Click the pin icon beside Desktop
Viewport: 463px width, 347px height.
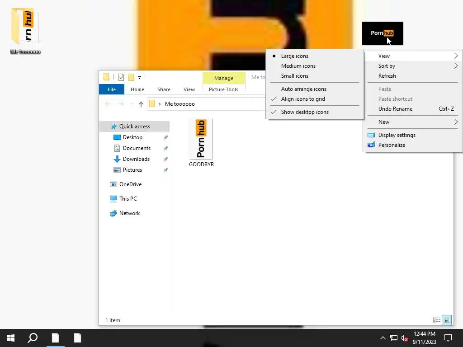pos(165,137)
